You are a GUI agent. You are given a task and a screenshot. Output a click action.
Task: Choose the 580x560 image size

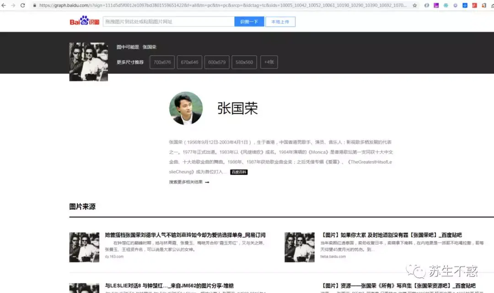244,62
